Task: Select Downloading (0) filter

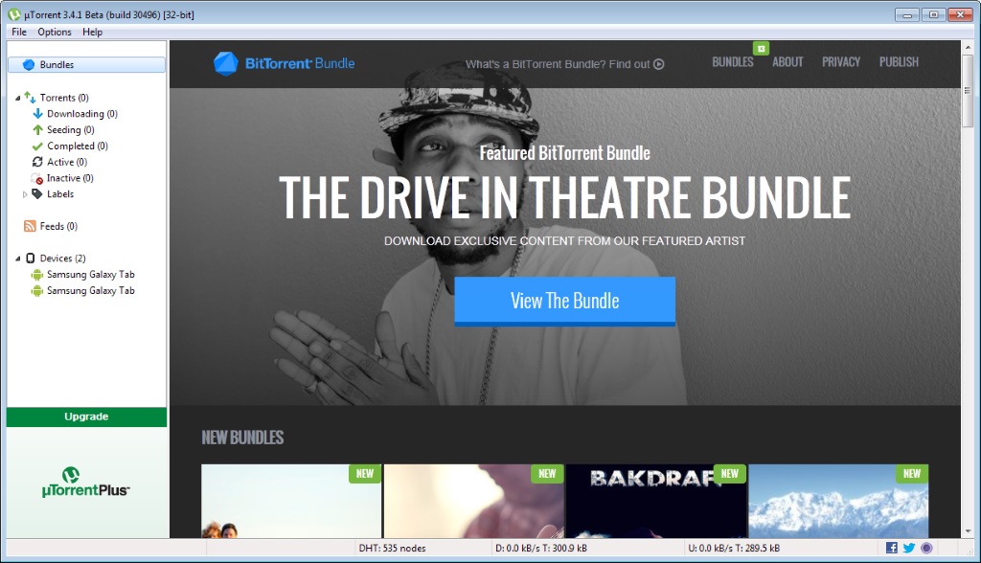Action: tap(82, 114)
